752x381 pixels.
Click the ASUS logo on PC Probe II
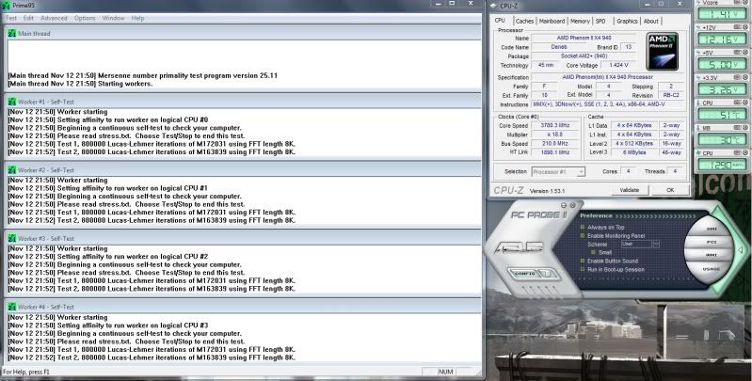click(x=519, y=247)
